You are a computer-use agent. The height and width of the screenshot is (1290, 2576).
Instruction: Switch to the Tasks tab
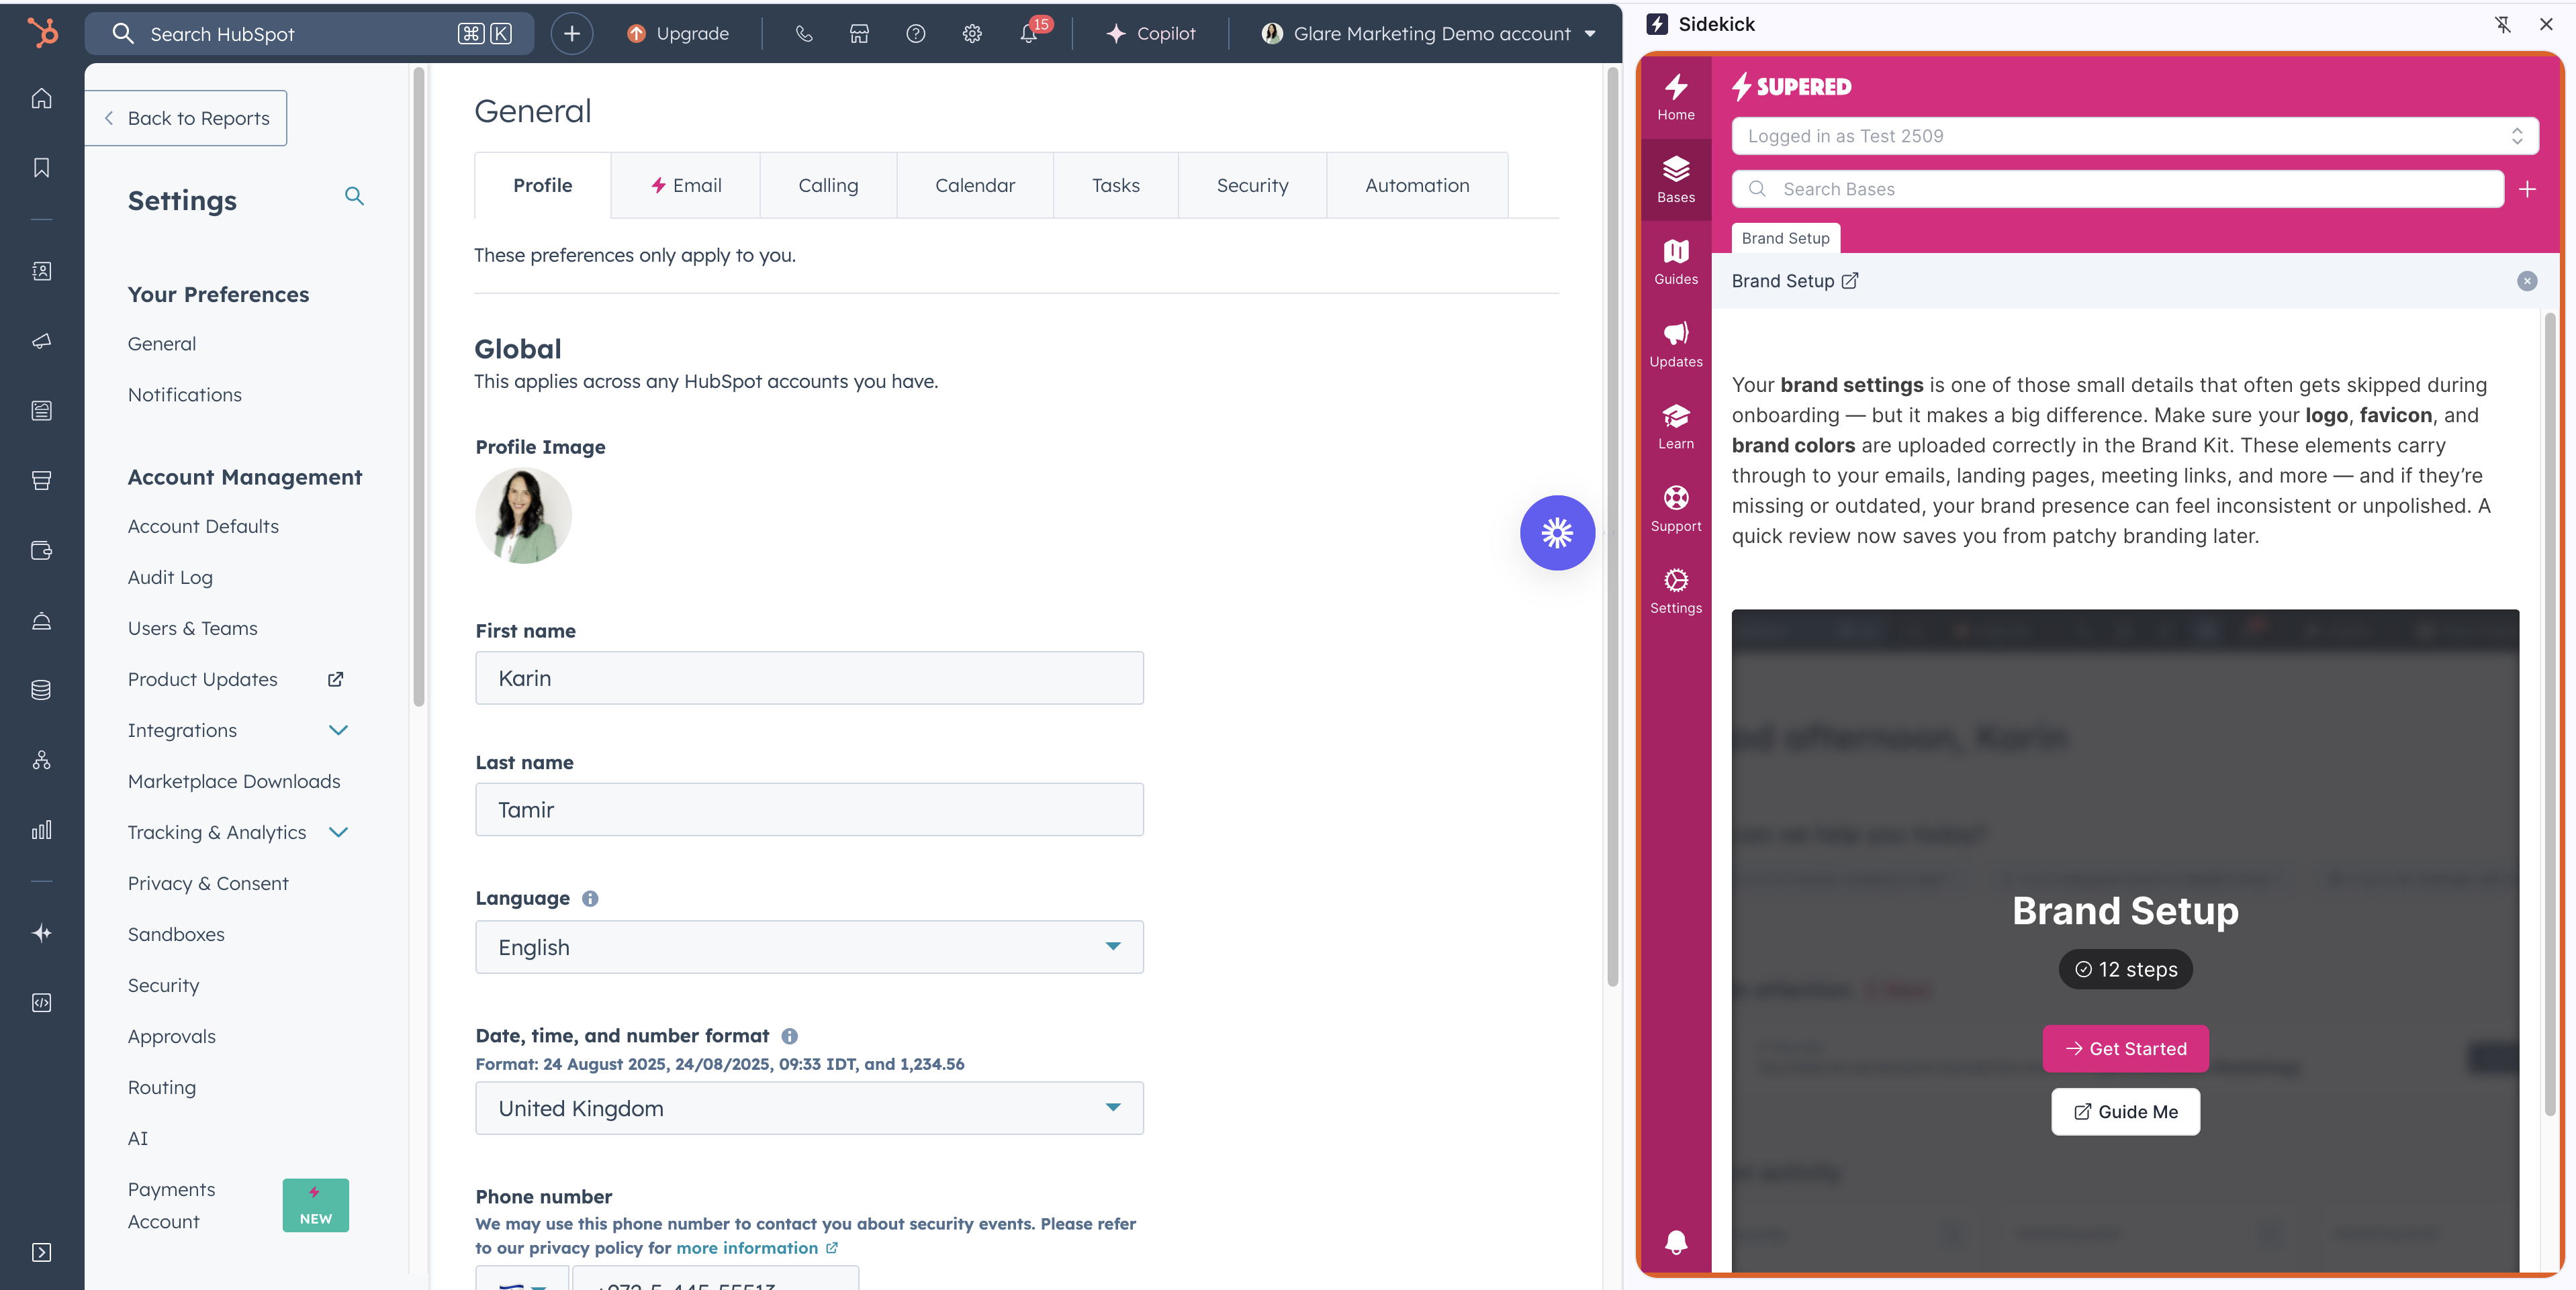pyautogui.click(x=1115, y=185)
